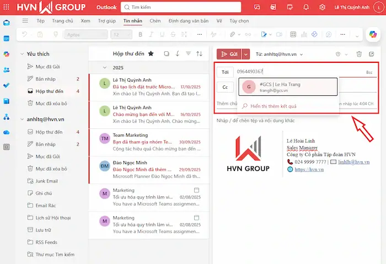This screenshot has width=386, height=264.
Task: Discard draft with the trash icon
Action: coord(359,54)
